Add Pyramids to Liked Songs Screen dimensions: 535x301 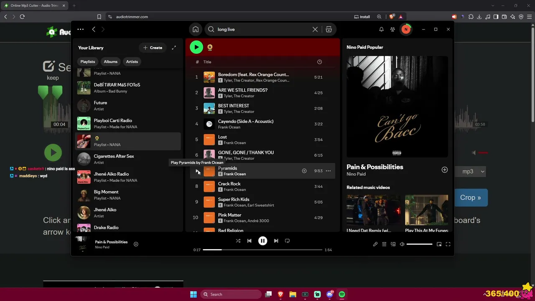pyautogui.click(x=304, y=171)
